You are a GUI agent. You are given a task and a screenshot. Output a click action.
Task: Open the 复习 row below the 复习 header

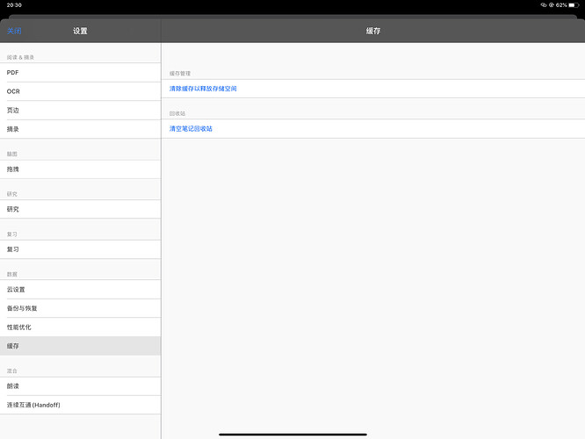pos(80,249)
